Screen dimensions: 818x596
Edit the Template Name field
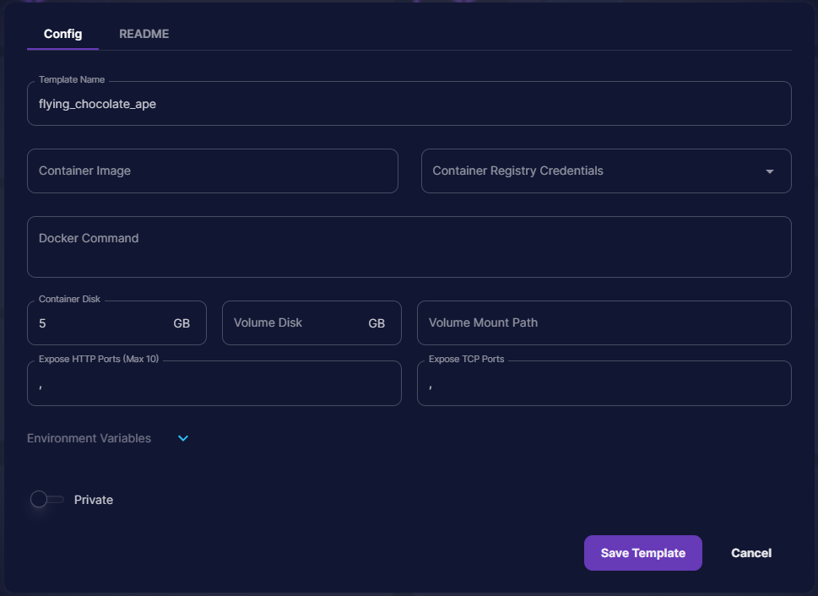pyautogui.click(x=409, y=103)
